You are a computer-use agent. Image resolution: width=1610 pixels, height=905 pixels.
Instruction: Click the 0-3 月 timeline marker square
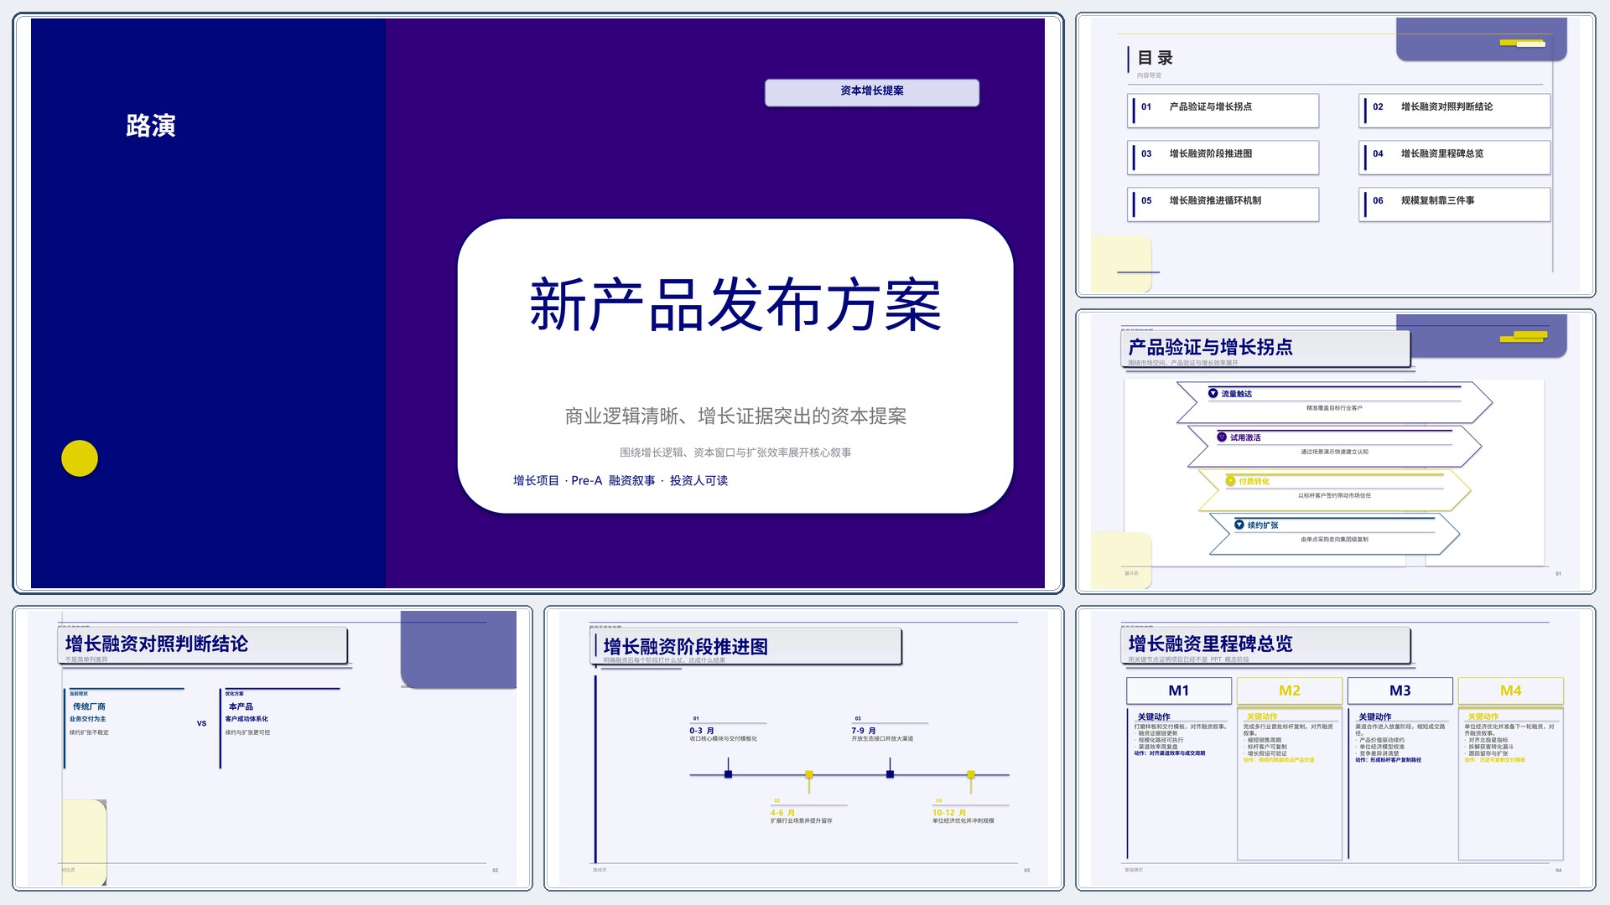(728, 774)
